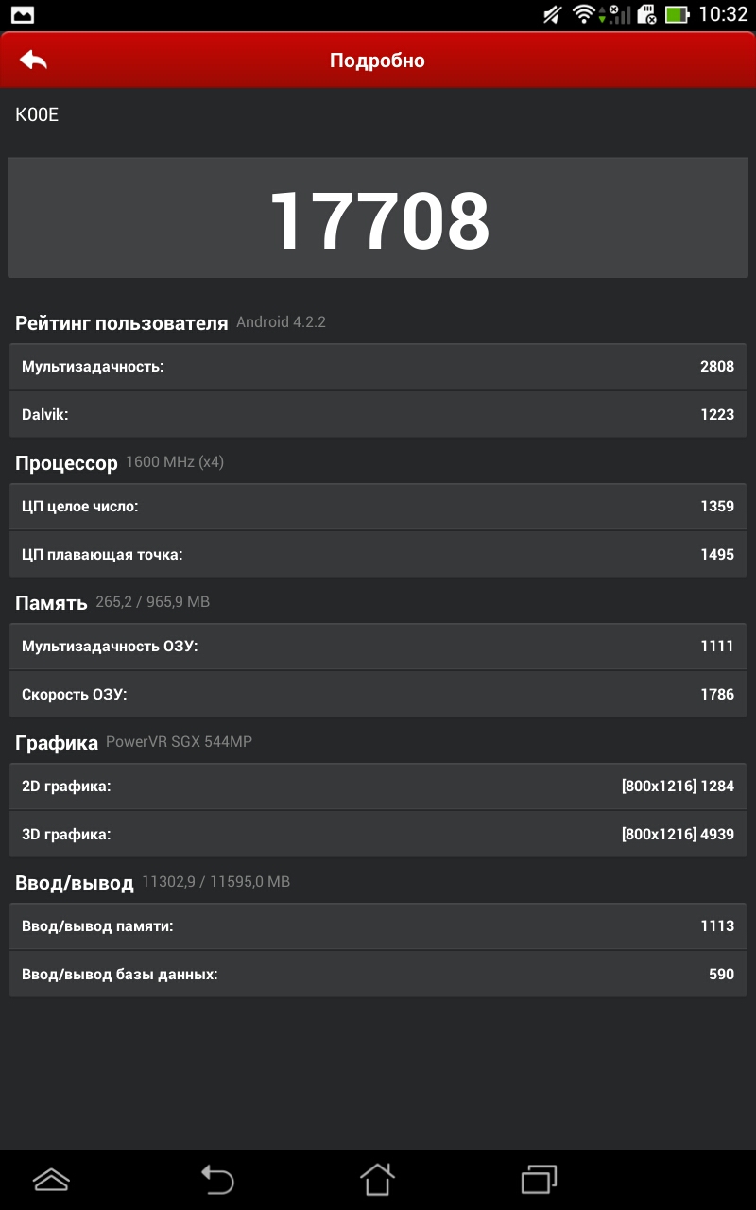Tap the muted sound status icon
Viewport: 756px width, 1210px height.
(x=553, y=14)
